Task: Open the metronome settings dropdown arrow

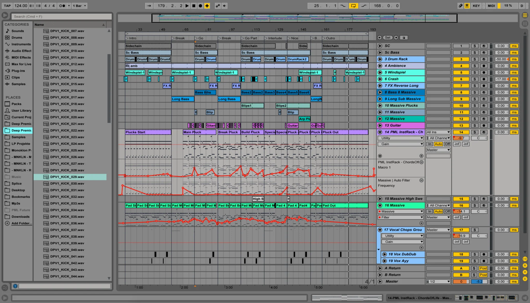Action: (69, 6)
